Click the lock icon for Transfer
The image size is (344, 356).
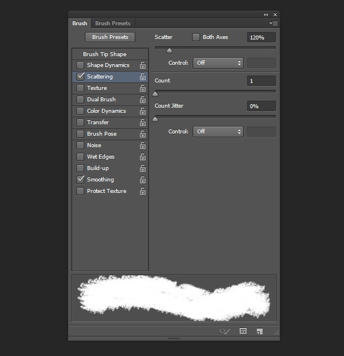pyautogui.click(x=143, y=122)
